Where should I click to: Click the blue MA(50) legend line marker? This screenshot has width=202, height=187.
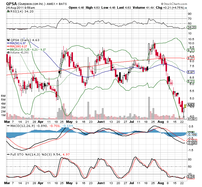tap(8, 43)
